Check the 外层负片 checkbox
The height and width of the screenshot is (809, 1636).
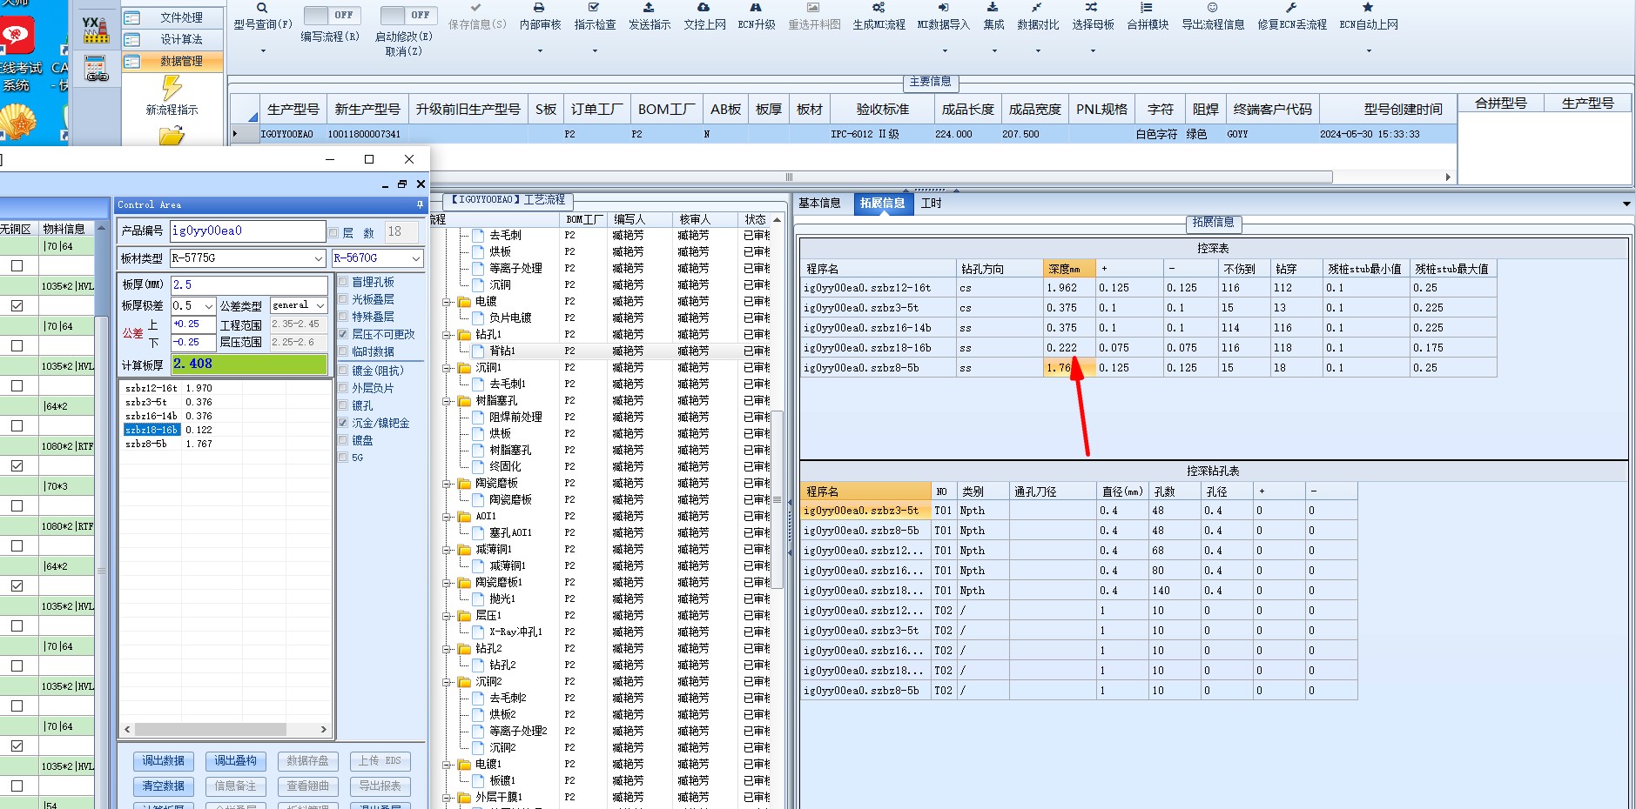(343, 388)
